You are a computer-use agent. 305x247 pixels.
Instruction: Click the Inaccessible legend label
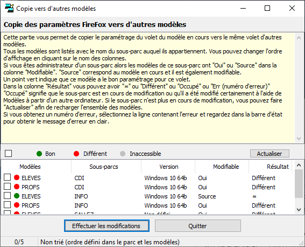coord(145,154)
